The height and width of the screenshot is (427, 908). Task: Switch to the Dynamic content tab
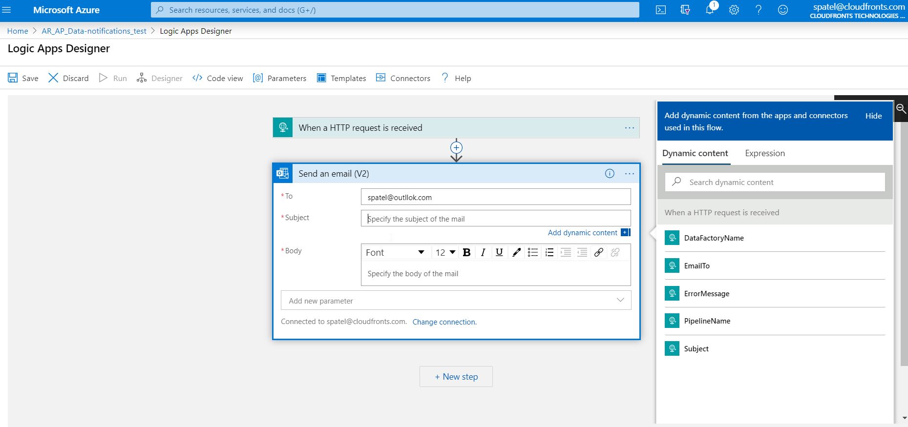click(695, 153)
